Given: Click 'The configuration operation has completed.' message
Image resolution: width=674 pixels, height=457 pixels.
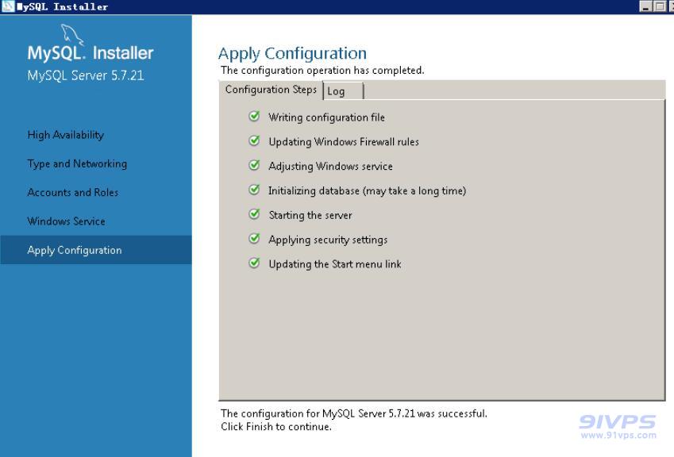Looking at the screenshot, I should click(322, 70).
